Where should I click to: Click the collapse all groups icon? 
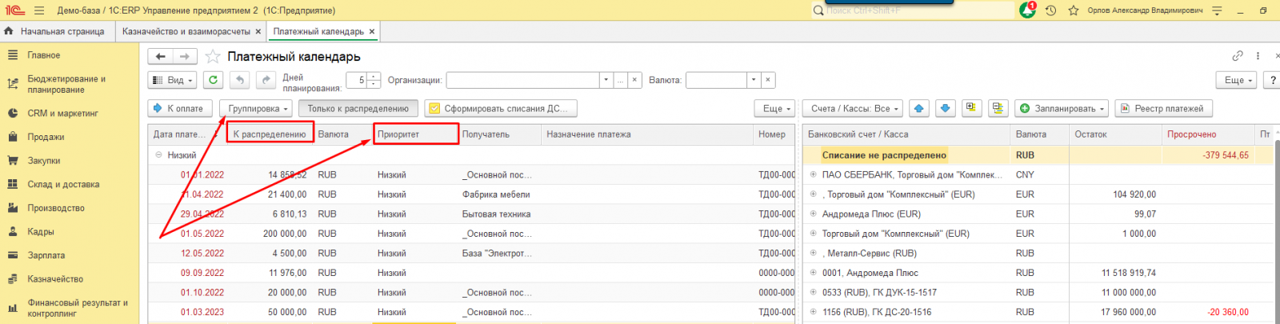coord(998,108)
